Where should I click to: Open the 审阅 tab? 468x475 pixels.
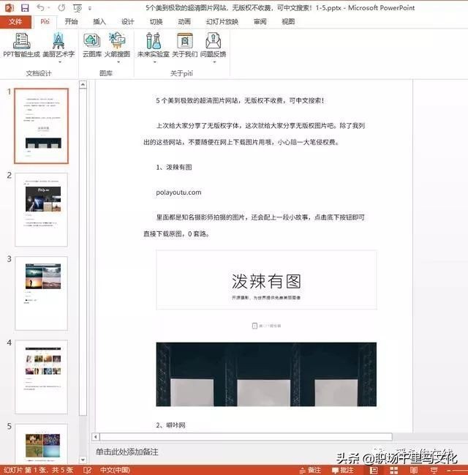point(260,22)
